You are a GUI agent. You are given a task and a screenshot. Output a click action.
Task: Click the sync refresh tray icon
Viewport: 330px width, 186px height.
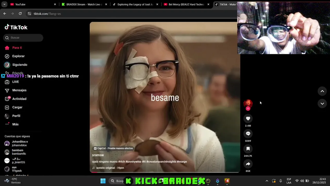click(274, 181)
